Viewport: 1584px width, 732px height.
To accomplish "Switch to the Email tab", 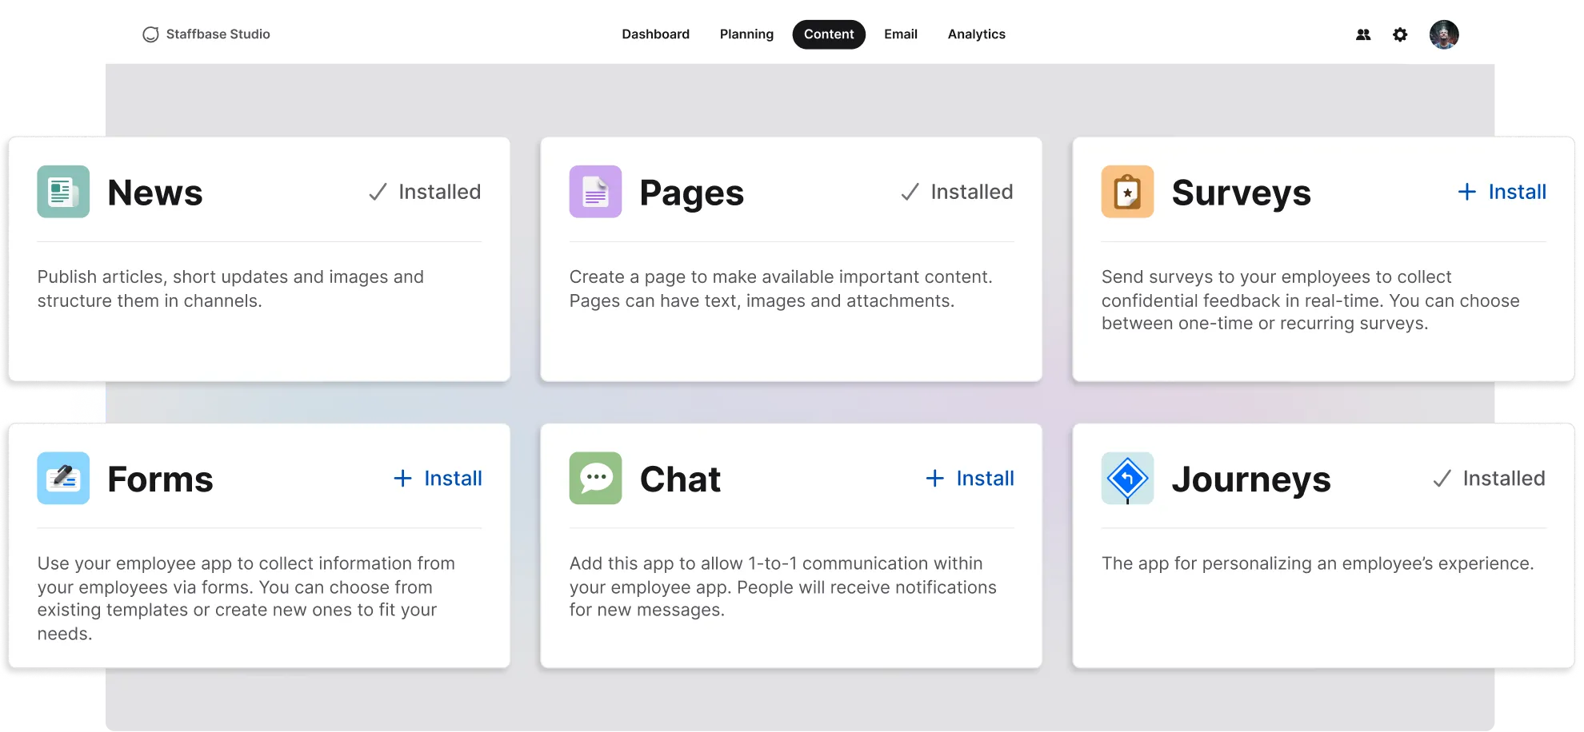I will 900,34.
